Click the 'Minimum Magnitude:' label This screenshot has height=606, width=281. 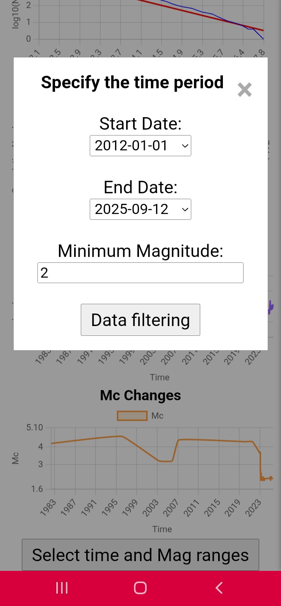pyautogui.click(x=140, y=251)
